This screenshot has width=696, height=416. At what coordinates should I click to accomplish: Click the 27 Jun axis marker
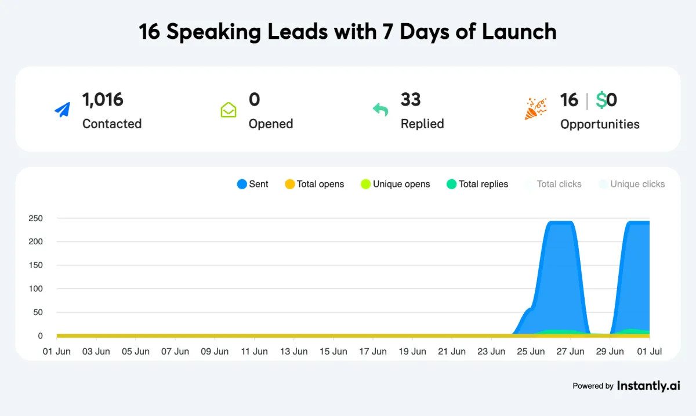[x=570, y=351]
